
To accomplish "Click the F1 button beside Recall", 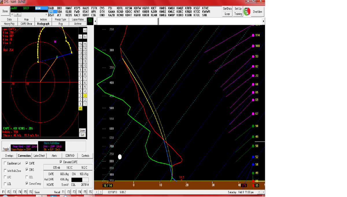I will (x=63, y=192).
